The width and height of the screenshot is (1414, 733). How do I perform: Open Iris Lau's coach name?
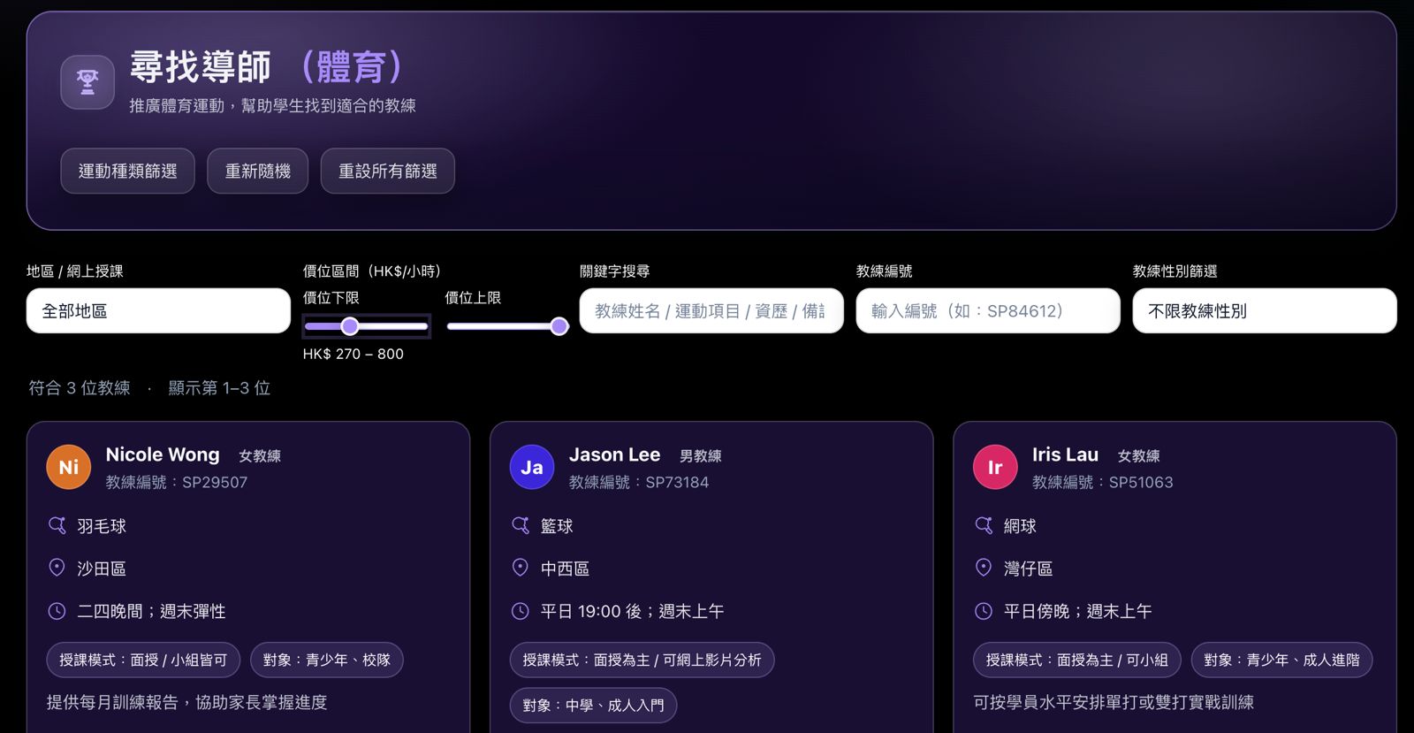(x=1065, y=454)
